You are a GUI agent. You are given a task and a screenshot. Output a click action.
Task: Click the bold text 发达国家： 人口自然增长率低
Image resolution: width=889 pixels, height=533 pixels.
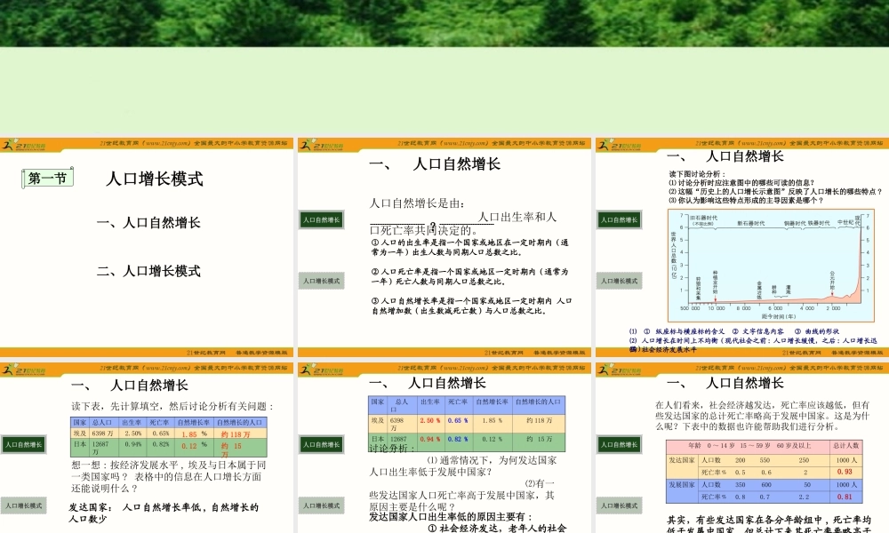(x=164, y=513)
